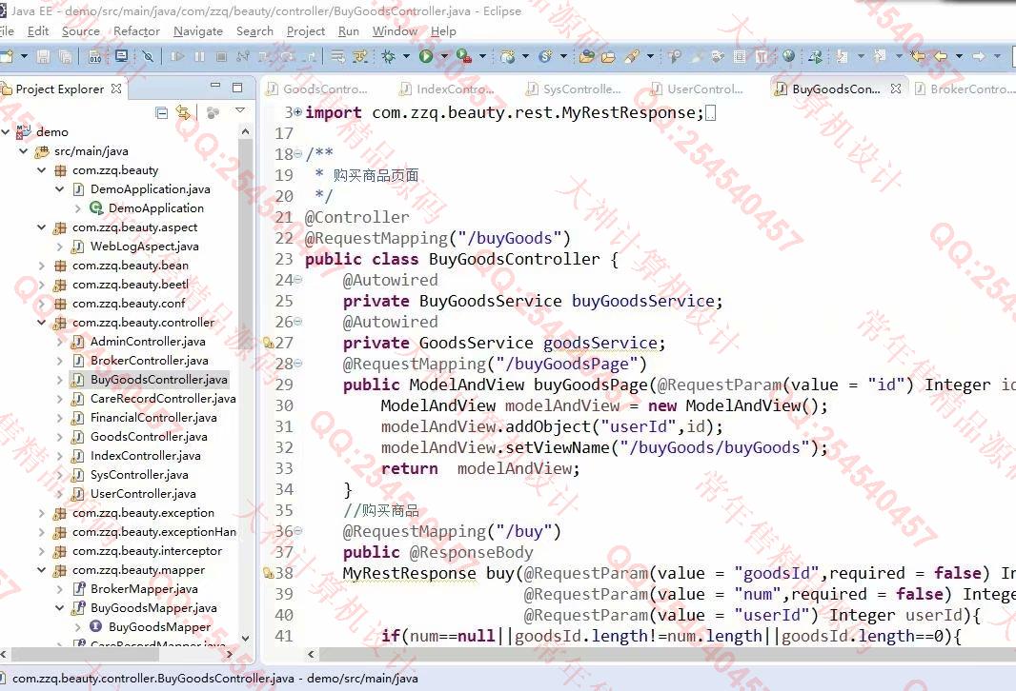Click the Next Annotation icon
This screenshot has height=691, width=1016.
pyautogui.click(x=841, y=57)
